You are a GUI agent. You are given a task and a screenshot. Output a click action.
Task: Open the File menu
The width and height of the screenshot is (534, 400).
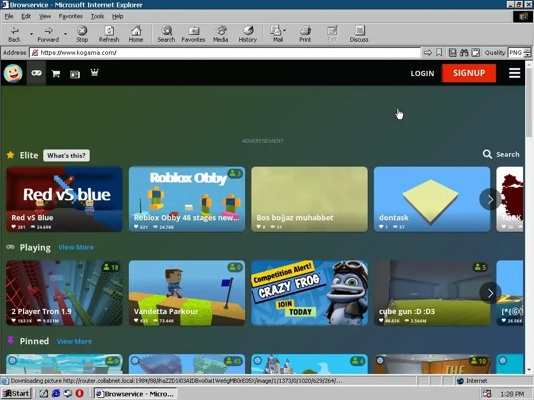[9, 16]
